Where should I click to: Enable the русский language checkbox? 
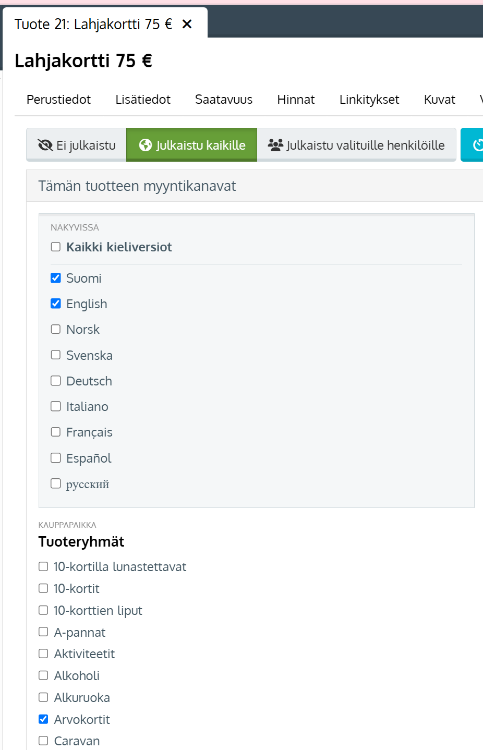[56, 483]
